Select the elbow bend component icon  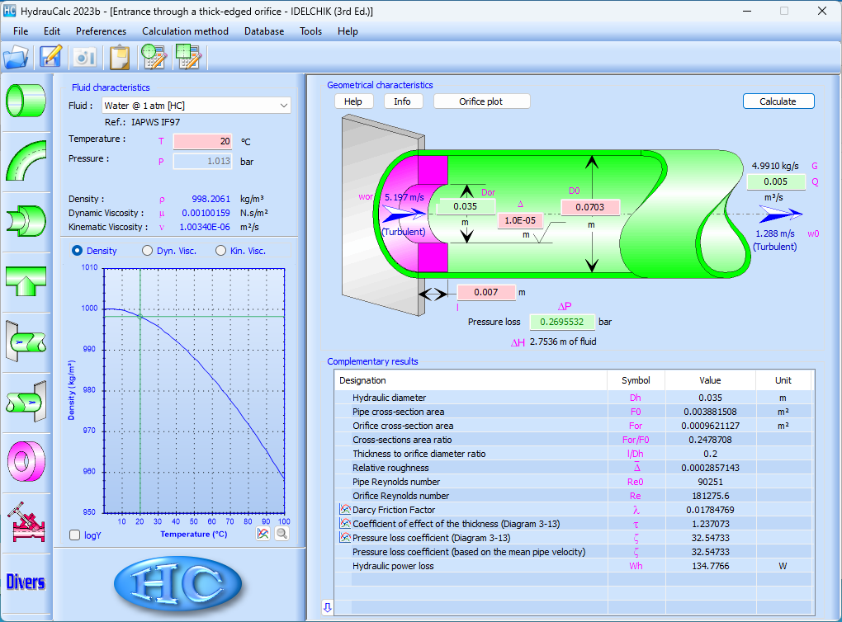[x=26, y=160]
